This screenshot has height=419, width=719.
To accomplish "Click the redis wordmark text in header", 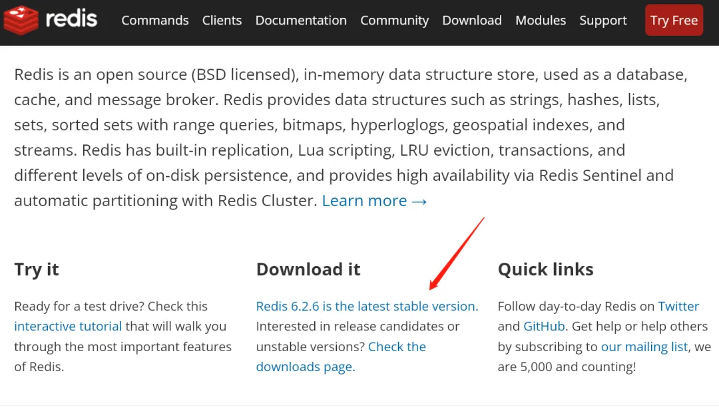I will pos(71,19).
